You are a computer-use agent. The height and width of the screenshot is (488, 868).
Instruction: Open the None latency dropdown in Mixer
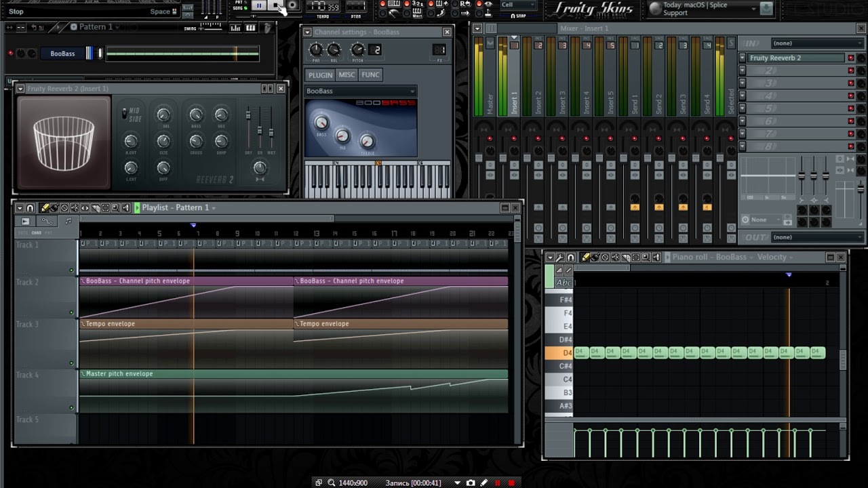[762, 220]
